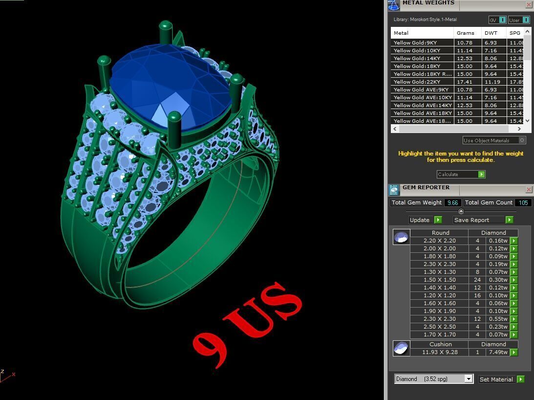The height and width of the screenshot is (400, 534).
Task: Click the Gem Reporter panel icon
Action: point(394,190)
